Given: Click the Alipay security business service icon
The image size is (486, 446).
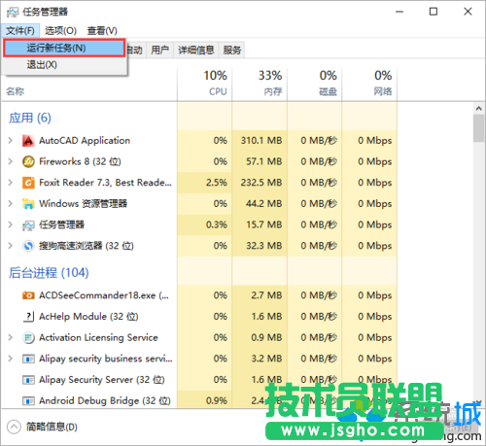Looking at the screenshot, I should click(28, 359).
